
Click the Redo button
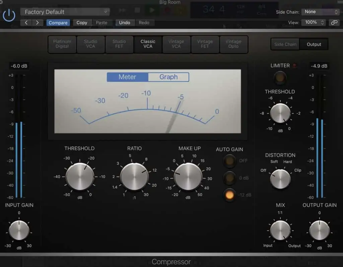click(x=144, y=22)
